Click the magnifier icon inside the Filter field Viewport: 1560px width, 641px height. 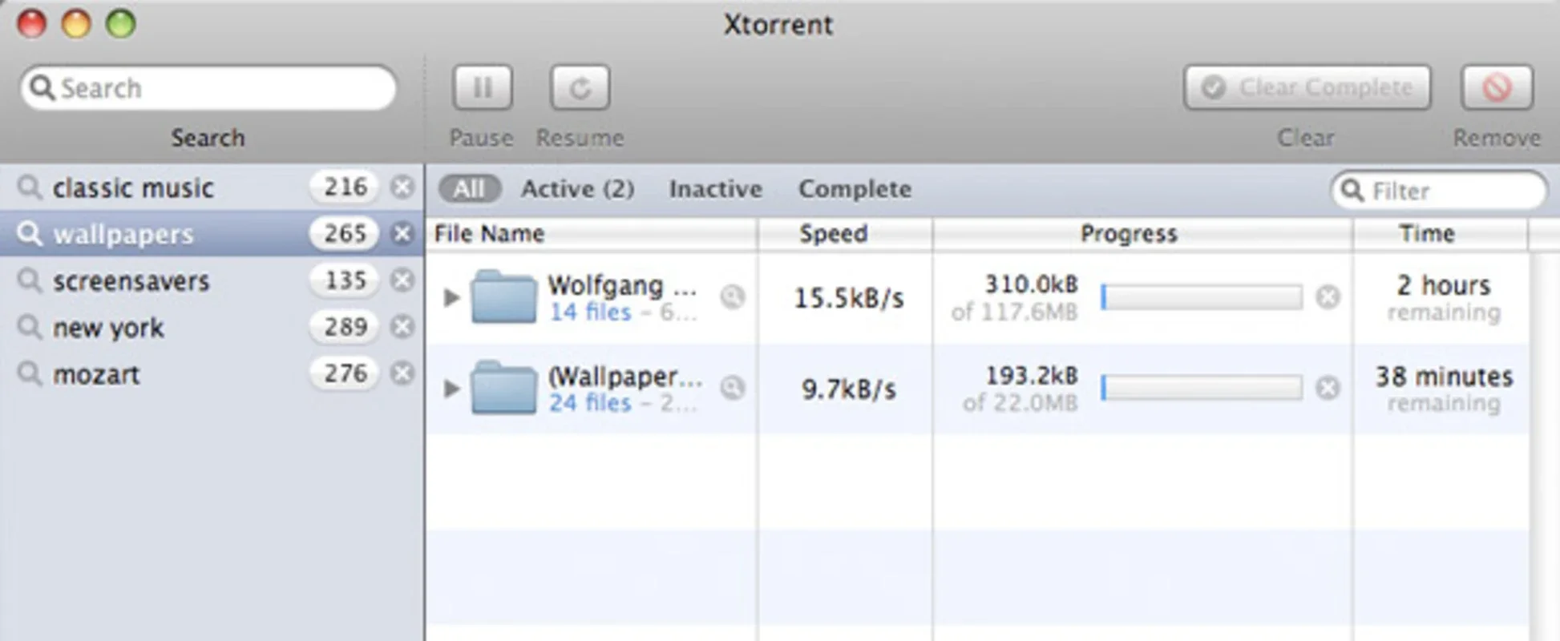tap(1352, 191)
